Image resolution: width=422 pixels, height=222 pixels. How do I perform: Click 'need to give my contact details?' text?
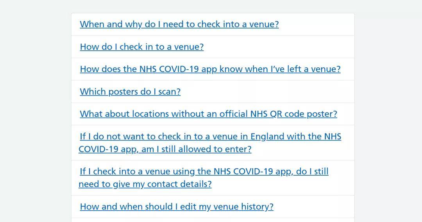(x=145, y=184)
